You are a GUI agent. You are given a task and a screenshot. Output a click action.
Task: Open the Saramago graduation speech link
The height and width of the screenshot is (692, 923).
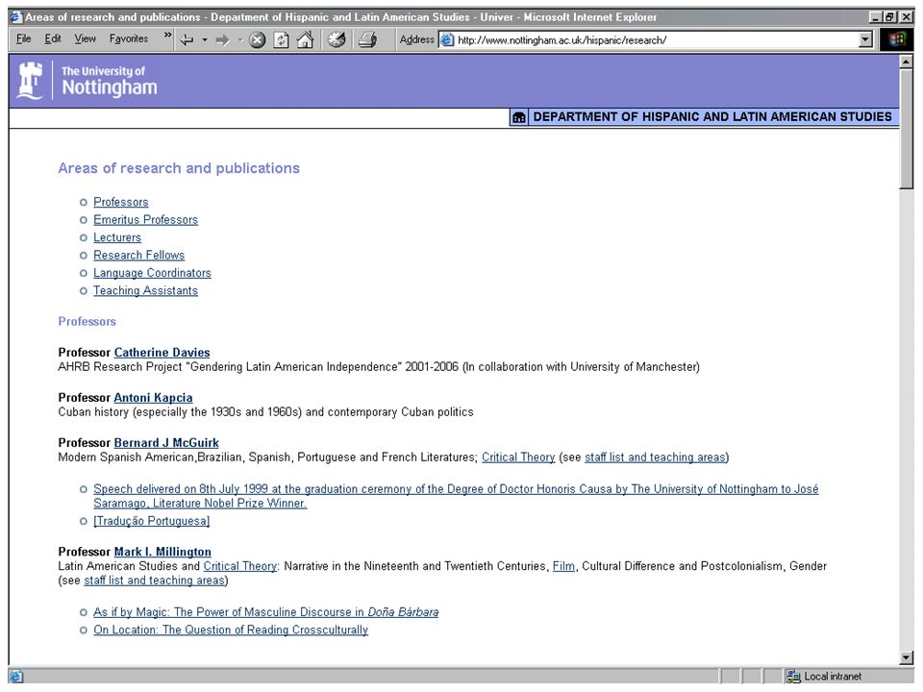point(456,496)
